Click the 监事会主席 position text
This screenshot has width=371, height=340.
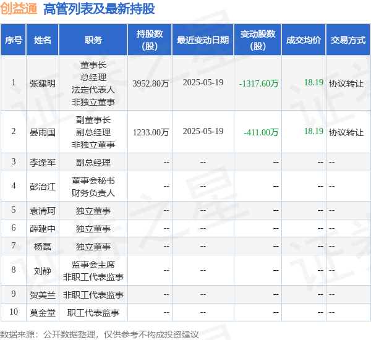coord(93,265)
